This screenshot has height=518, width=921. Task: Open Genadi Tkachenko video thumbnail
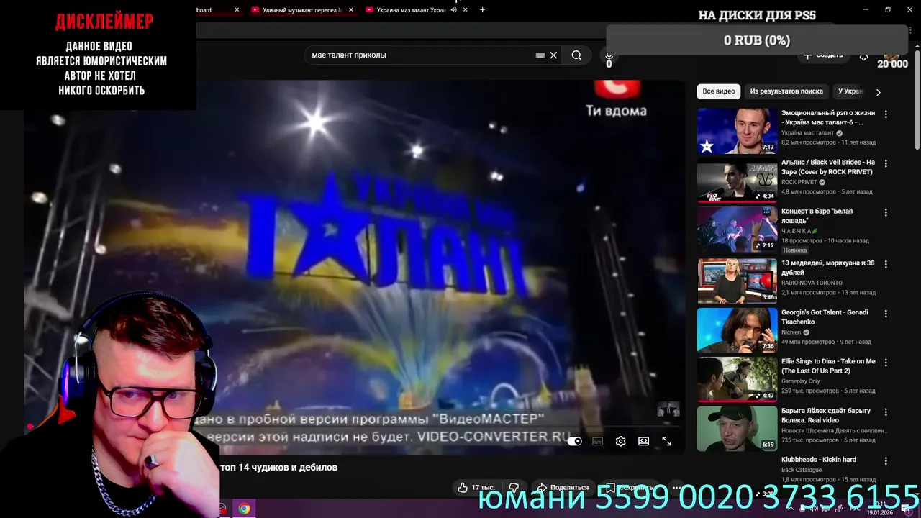tap(737, 330)
